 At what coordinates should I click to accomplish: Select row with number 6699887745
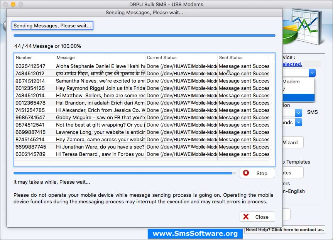coord(142,147)
